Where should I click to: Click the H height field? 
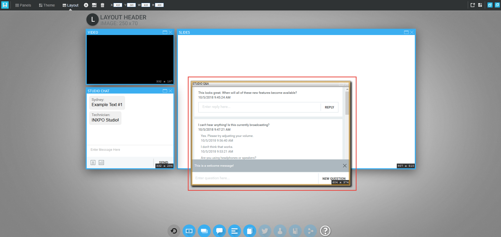159,5
